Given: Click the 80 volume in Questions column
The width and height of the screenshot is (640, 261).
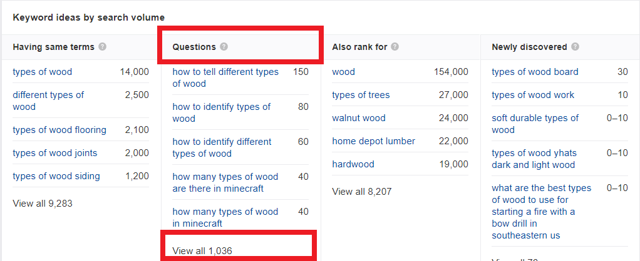Looking at the screenshot, I should [x=303, y=107].
